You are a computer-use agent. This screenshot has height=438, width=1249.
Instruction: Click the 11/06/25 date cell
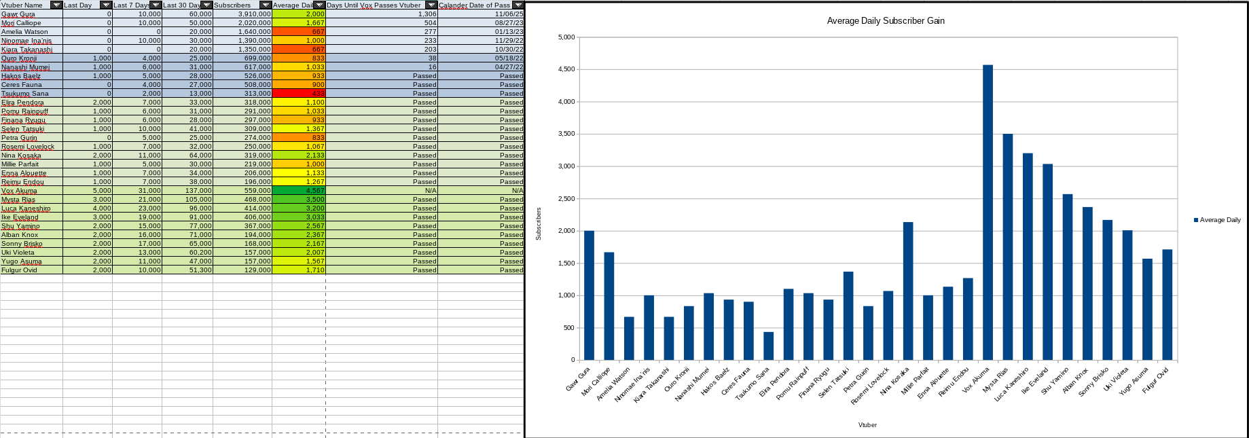pos(481,14)
